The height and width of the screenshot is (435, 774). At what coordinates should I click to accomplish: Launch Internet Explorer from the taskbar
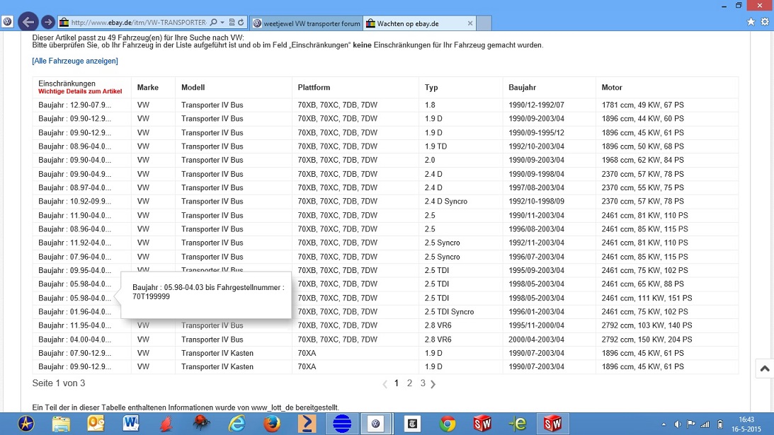237,424
